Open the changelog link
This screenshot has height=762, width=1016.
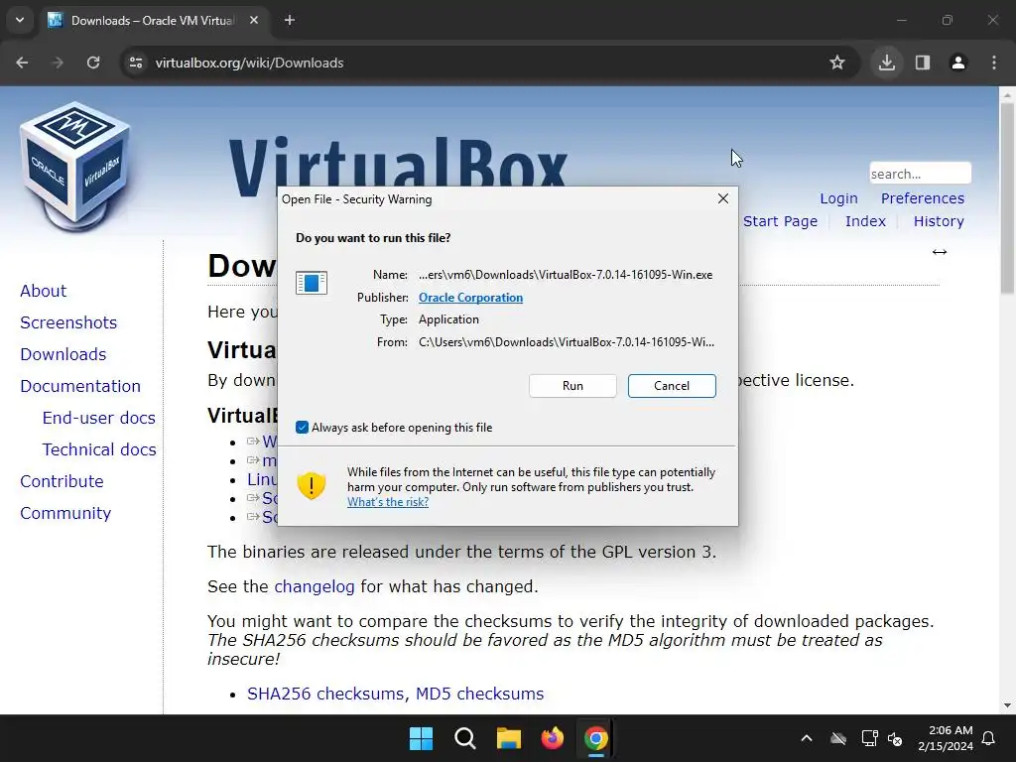[315, 586]
